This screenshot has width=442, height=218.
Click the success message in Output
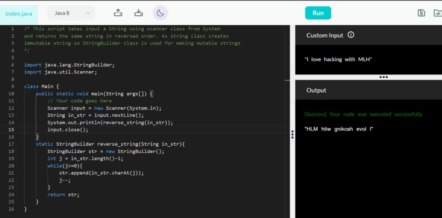364,114
